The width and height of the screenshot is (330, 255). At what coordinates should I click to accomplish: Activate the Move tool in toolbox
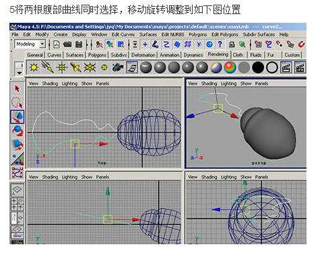17,117
